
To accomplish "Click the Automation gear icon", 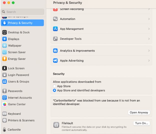I will coord(55,19).
